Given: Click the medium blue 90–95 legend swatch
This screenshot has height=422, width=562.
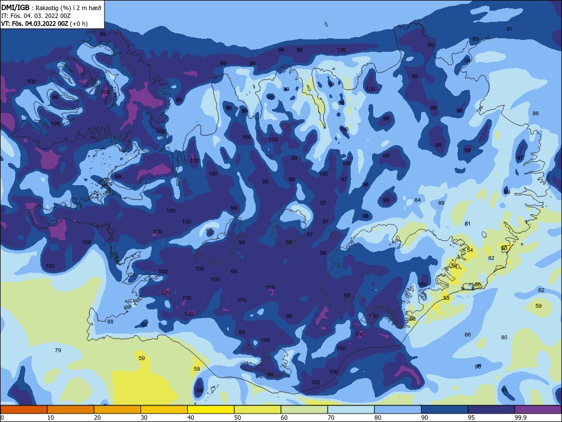Looking at the screenshot, I should click(445, 410).
